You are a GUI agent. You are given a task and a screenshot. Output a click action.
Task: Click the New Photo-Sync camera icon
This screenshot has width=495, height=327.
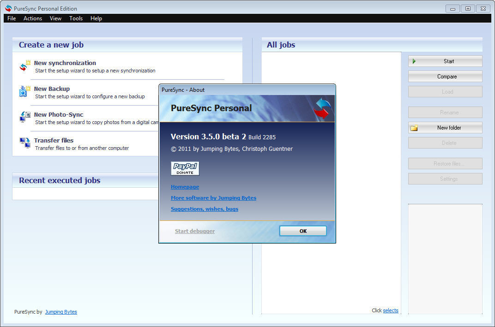click(25, 117)
